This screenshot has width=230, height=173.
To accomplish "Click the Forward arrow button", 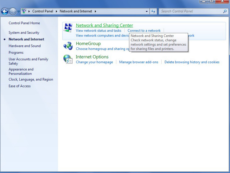I will coord(13,11).
